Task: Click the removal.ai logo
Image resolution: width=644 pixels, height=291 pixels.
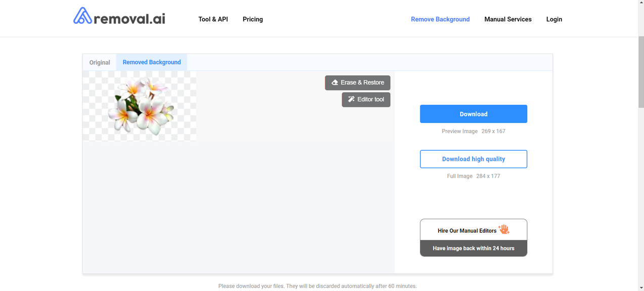Action: pos(119,17)
